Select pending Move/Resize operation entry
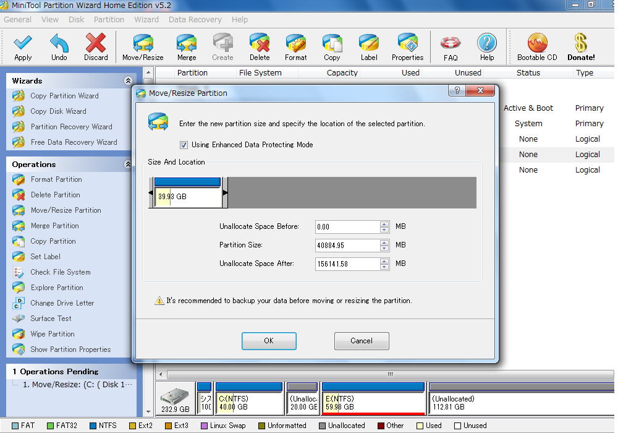The height and width of the screenshot is (433, 618). [77, 385]
